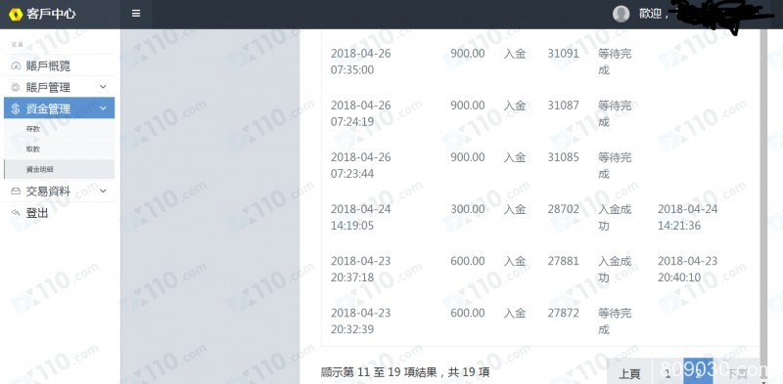Click the 交易資料 inbox icon
Screen dimensions: 783x384
click(16, 191)
